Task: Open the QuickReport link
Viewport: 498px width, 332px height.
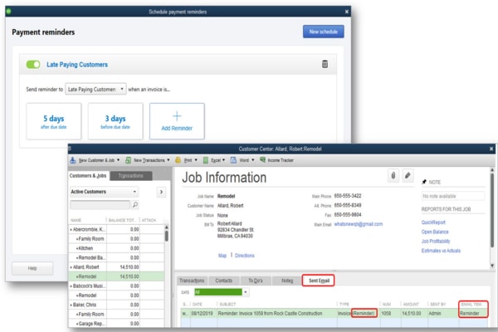Action: tap(433, 222)
